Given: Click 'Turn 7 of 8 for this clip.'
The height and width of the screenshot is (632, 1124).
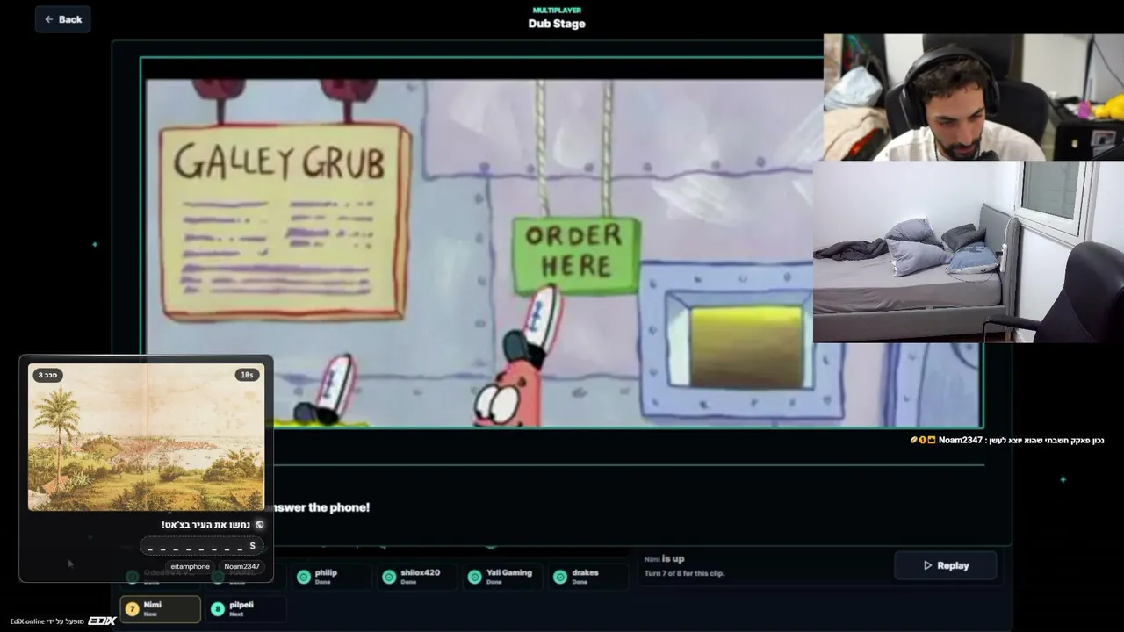Looking at the screenshot, I should (685, 573).
